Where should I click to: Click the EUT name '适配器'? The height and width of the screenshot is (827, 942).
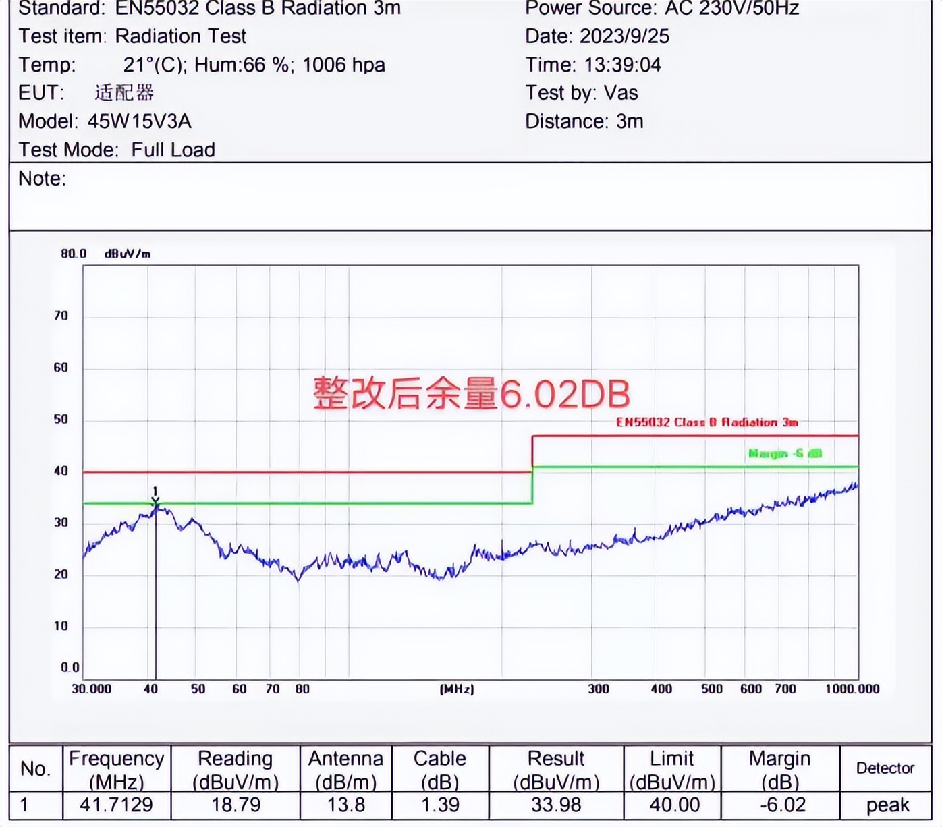point(124,92)
